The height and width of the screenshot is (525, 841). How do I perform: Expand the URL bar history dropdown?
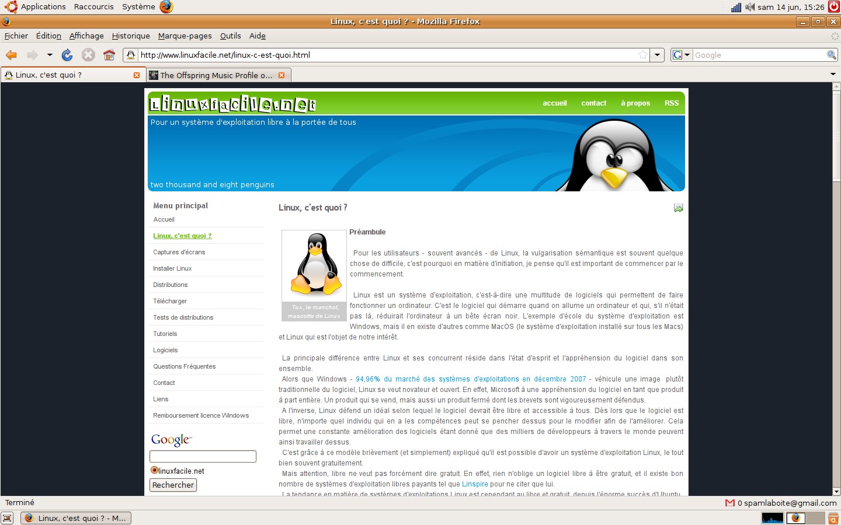[658, 55]
